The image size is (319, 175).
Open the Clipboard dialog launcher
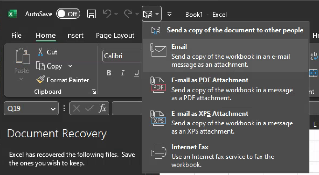(x=94, y=92)
